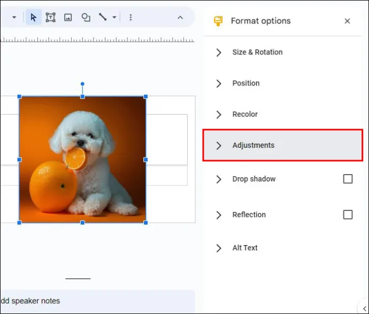
Task: Click the yellow Format options paint icon
Action: [218, 21]
